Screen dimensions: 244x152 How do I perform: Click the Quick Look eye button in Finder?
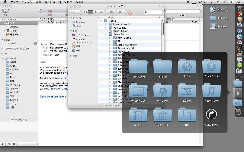tap(111, 12)
